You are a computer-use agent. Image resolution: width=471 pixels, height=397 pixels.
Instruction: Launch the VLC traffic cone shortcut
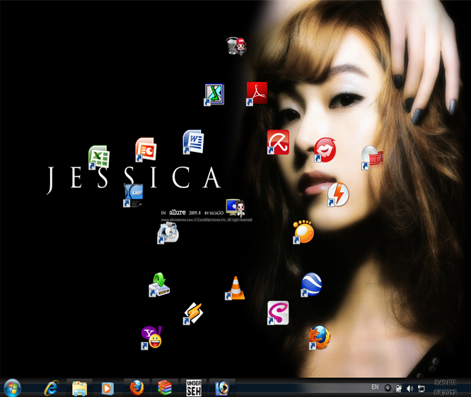click(x=235, y=288)
